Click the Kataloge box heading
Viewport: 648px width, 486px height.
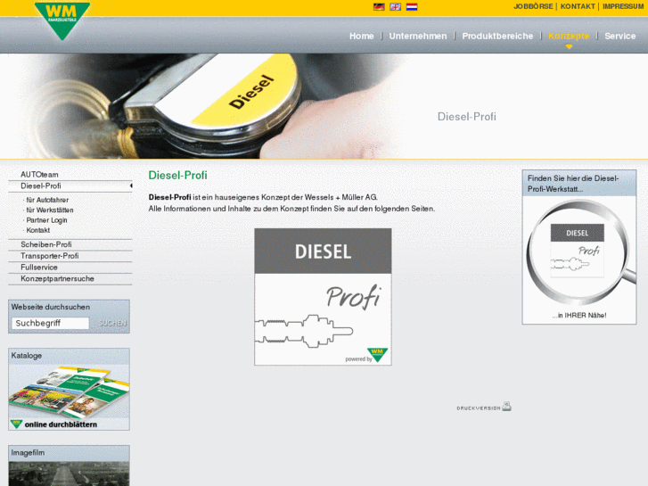point(27,356)
